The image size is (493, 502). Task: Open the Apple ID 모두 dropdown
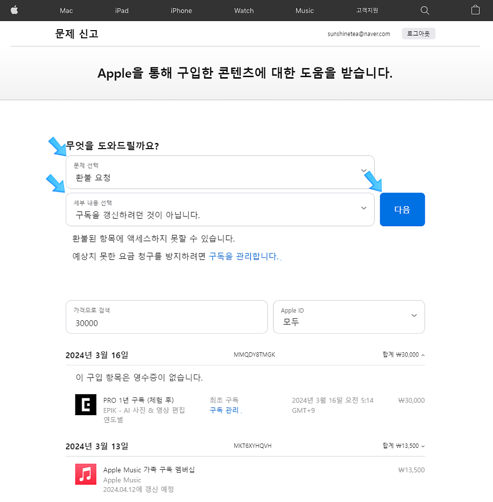[x=349, y=317]
